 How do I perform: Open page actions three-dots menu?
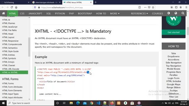(145, 7)
